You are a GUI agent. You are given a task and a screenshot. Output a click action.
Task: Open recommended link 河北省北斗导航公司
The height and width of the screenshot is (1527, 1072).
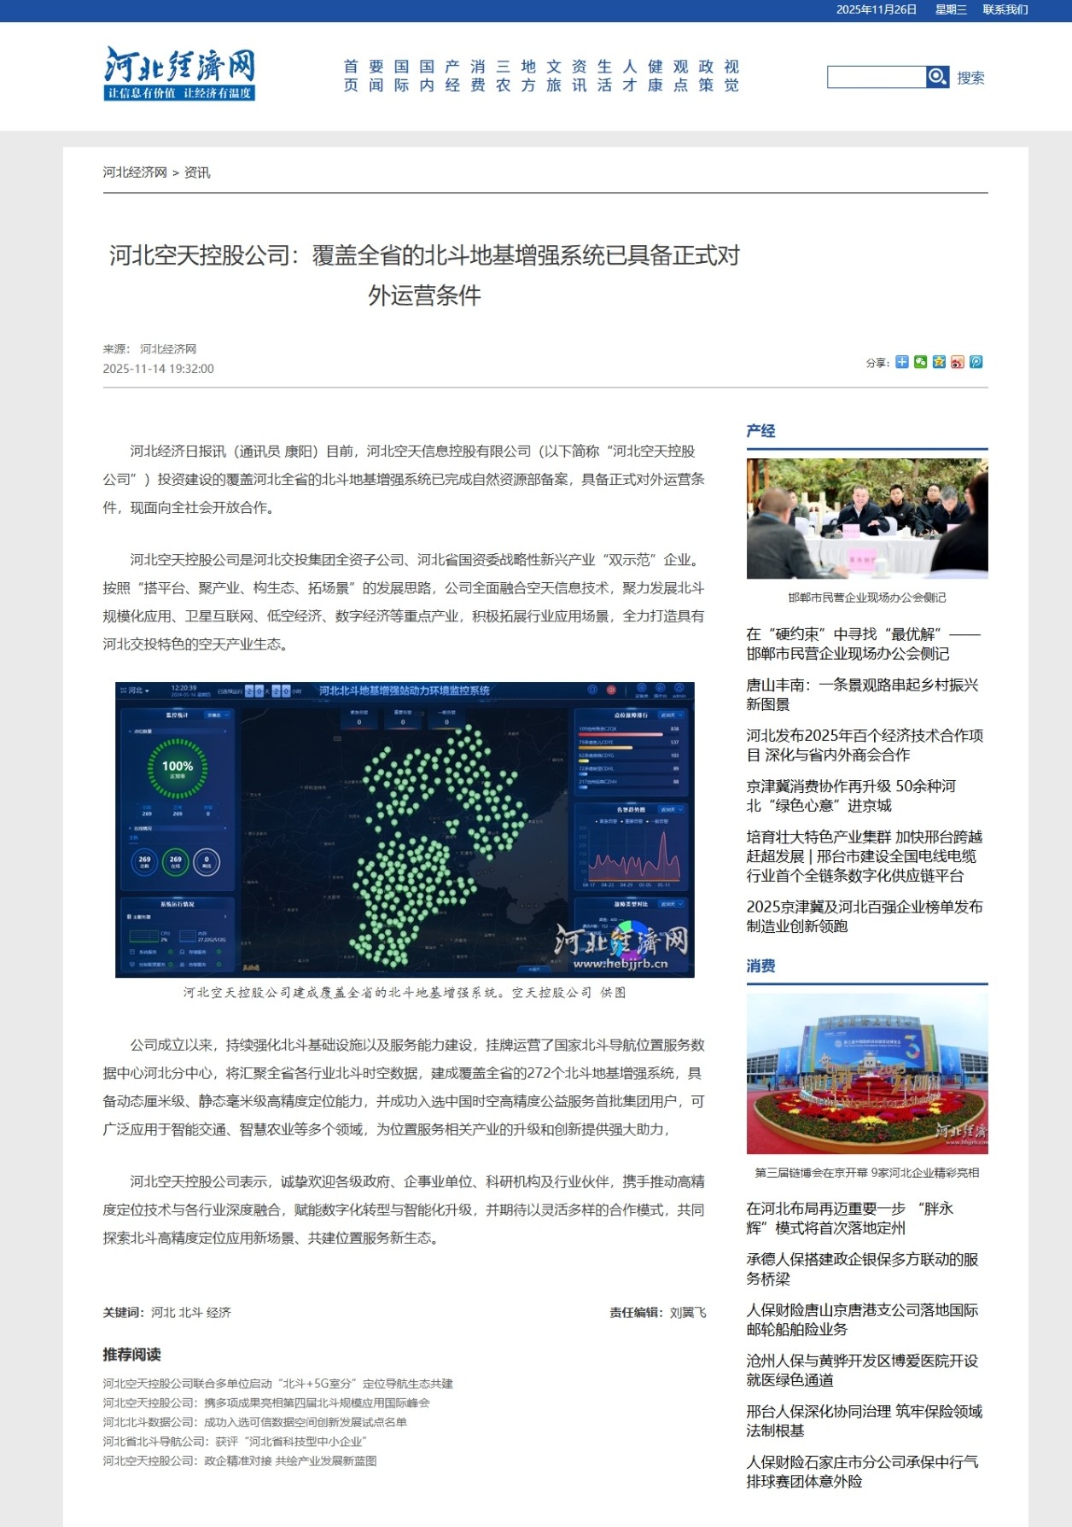pos(236,1441)
